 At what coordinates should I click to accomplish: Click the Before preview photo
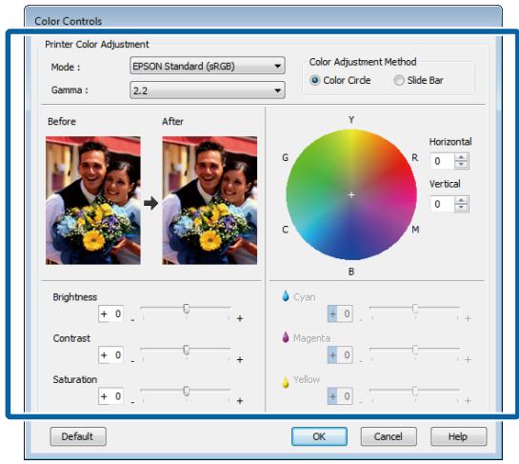[x=93, y=200]
